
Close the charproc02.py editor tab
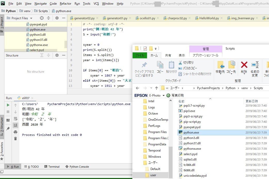pyautogui.click(x=190, y=18)
